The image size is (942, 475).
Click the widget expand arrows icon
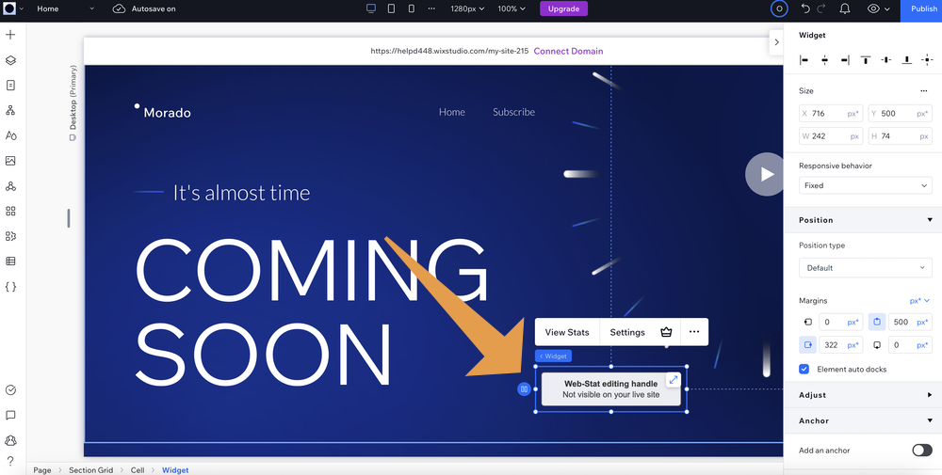pos(674,380)
